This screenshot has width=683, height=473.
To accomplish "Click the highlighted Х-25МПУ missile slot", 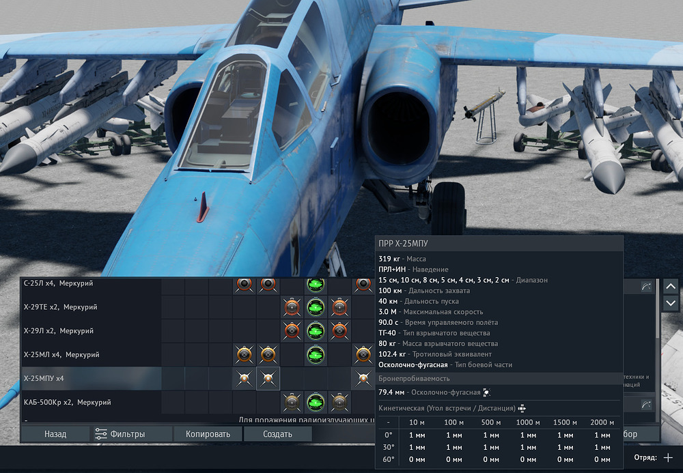I will pos(268,379).
